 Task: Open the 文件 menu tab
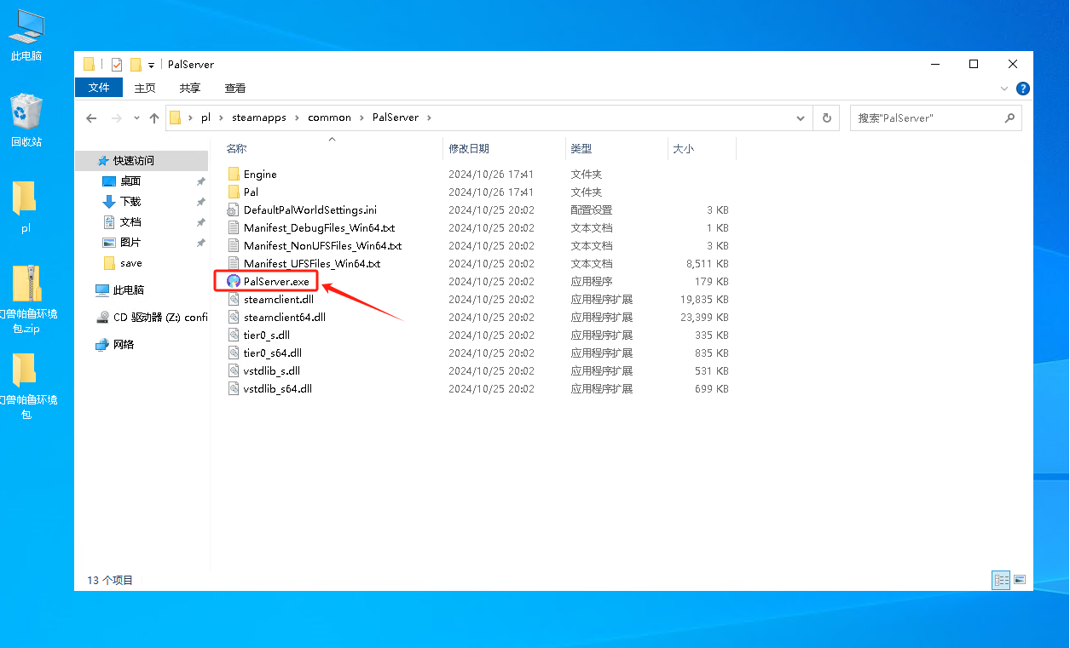(99, 88)
